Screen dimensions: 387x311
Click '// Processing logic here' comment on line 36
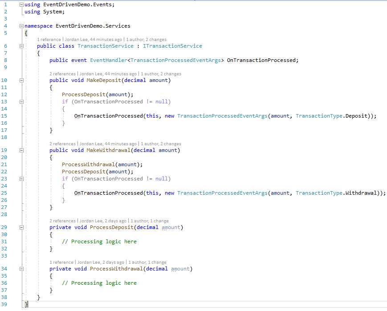[99, 283]
